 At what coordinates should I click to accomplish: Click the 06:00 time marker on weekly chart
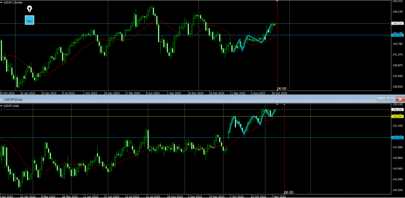coord(282,88)
